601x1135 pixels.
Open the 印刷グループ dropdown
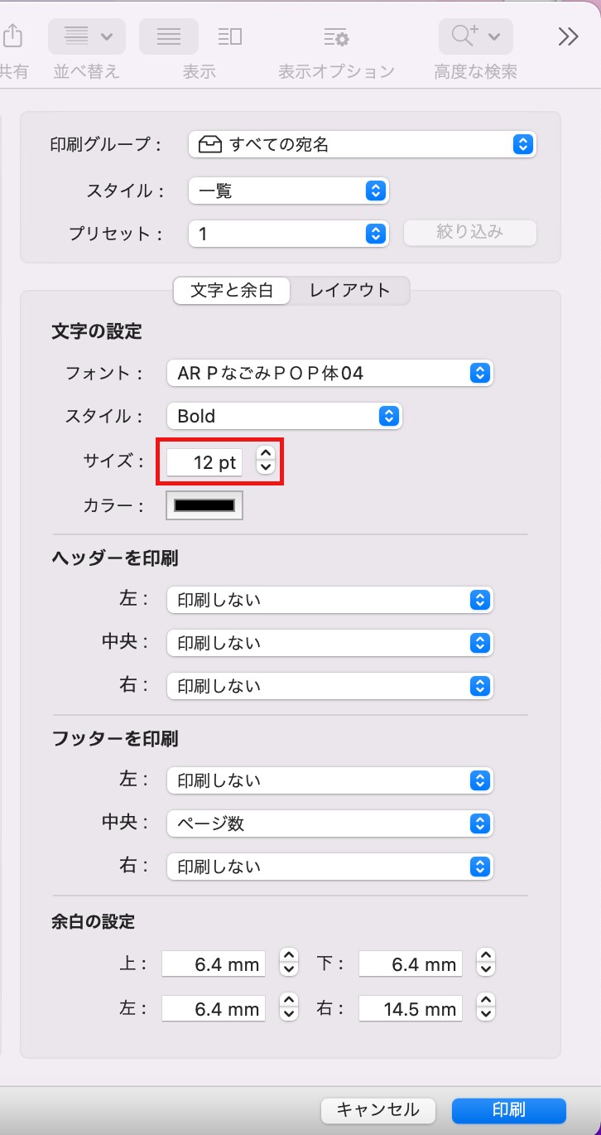(362, 144)
